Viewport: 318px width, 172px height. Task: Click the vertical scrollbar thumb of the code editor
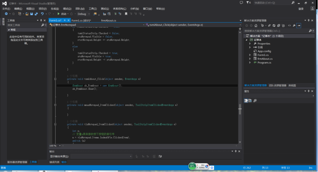[x=240, y=108]
